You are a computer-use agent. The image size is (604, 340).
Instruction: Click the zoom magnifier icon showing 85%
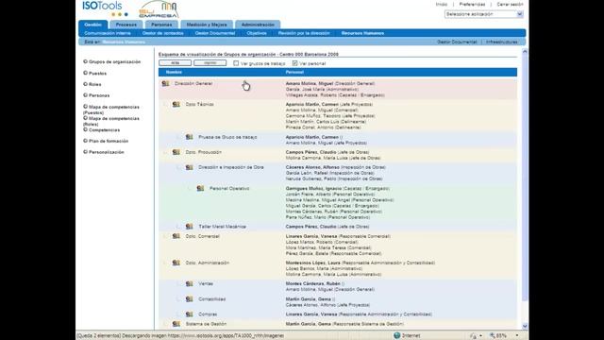(493, 335)
